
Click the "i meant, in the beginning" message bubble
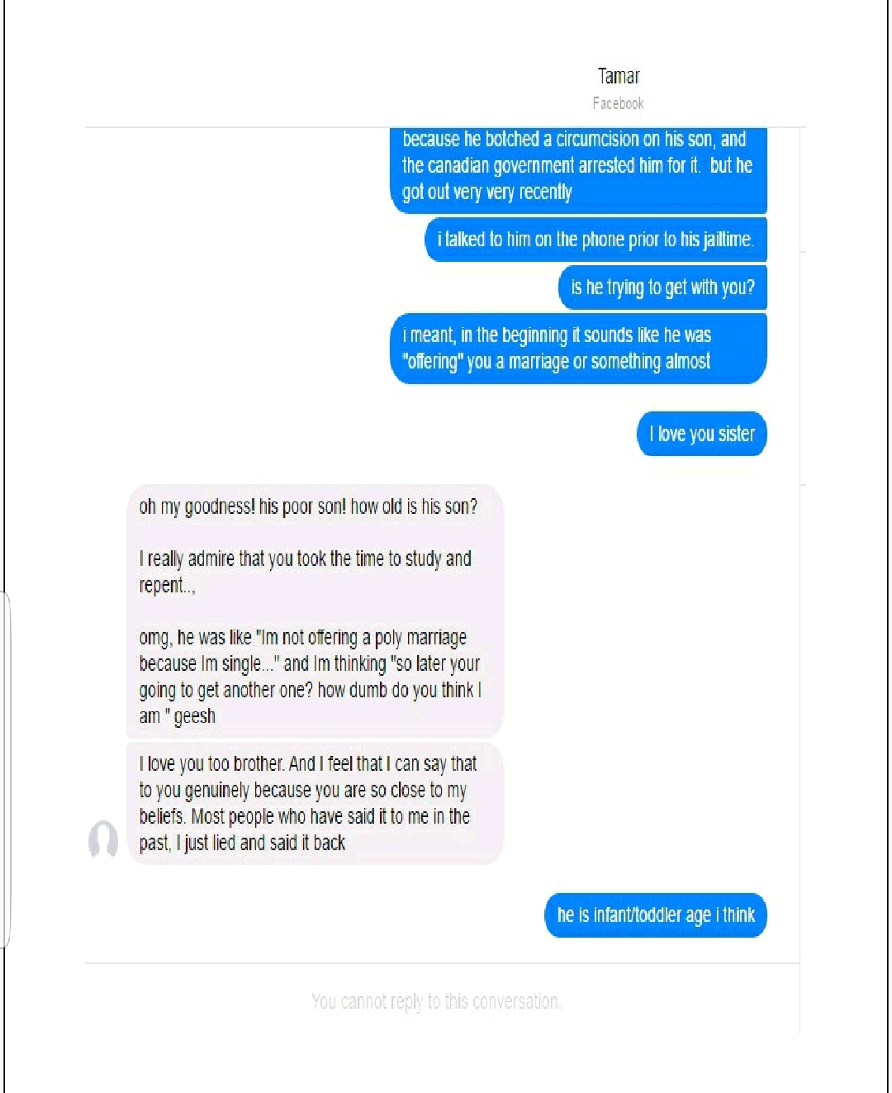coord(578,349)
